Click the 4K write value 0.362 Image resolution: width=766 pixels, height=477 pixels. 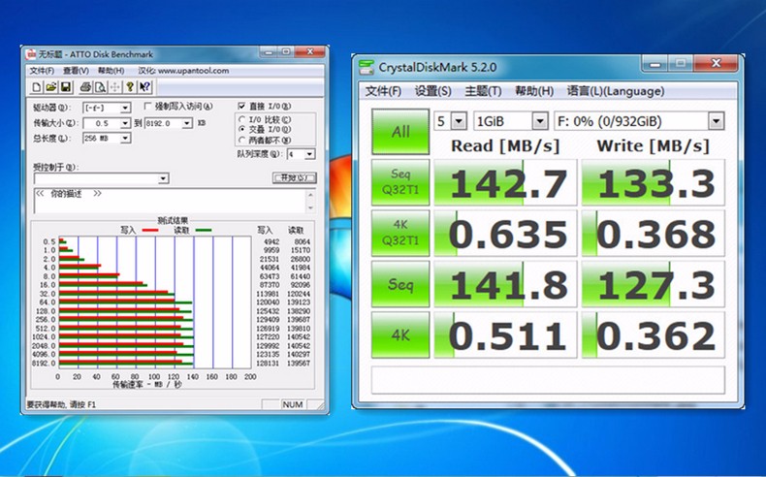tap(654, 334)
